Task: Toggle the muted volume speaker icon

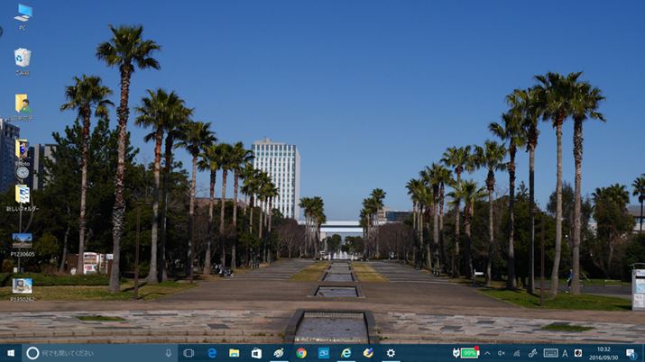Action: click(x=502, y=353)
